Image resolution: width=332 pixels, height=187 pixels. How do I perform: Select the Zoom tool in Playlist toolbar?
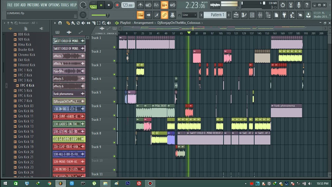coord(104,23)
